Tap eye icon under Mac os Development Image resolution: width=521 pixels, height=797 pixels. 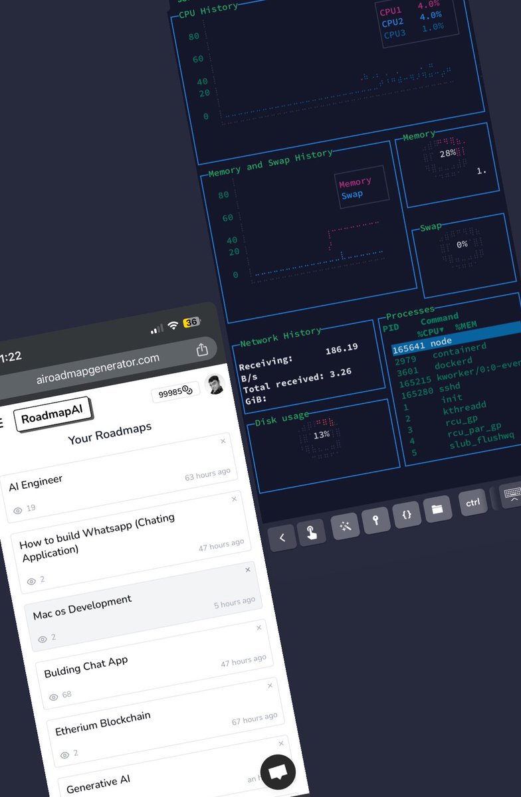click(43, 639)
